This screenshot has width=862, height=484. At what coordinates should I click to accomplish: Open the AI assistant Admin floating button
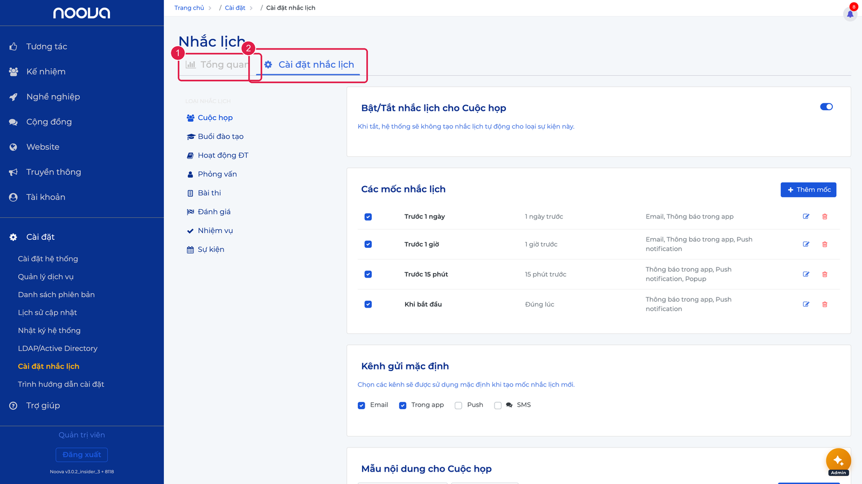pos(838,461)
